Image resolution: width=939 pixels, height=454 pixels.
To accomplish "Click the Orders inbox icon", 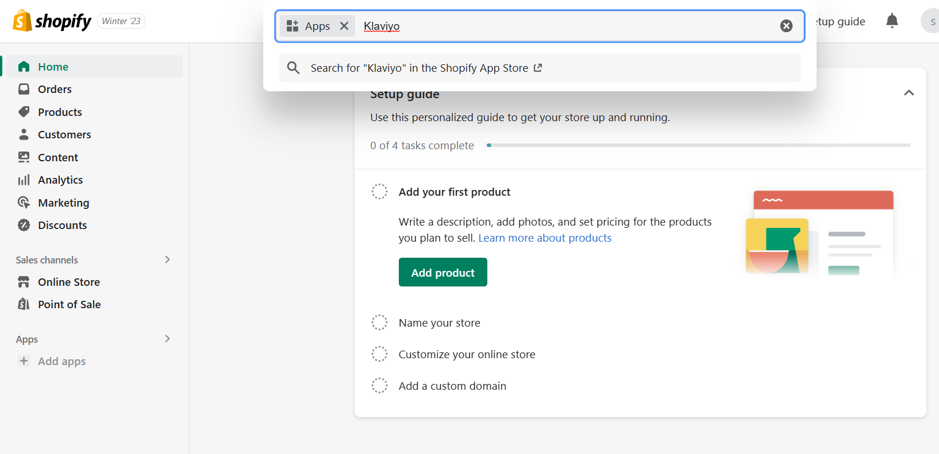I will pyautogui.click(x=24, y=89).
